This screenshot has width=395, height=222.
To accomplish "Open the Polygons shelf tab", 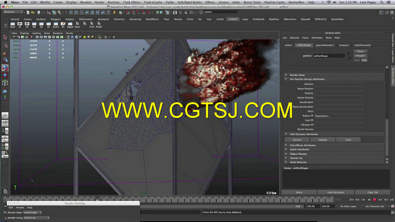I will pos(55,19).
